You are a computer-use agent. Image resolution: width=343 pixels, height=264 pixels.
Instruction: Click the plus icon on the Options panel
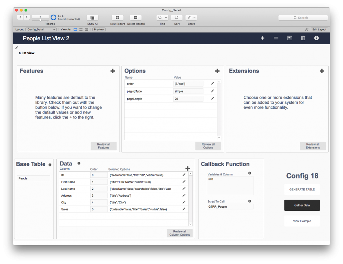[217, 71]
